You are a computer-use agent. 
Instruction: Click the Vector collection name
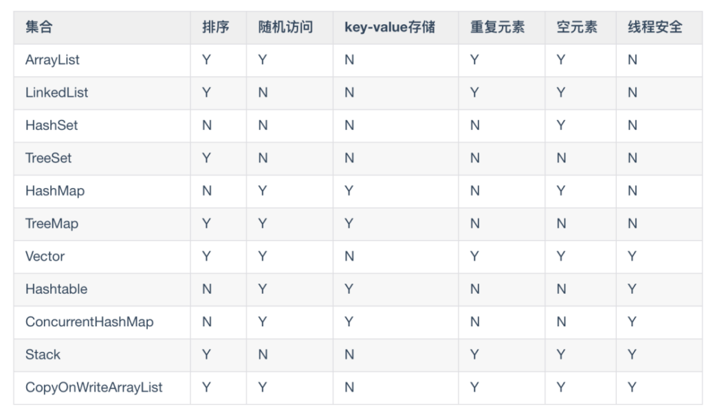(45, 257)
